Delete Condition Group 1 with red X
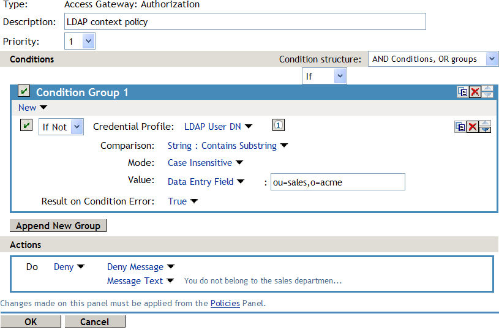The height and width of the screenshot is (330, 499). point(475,92)
